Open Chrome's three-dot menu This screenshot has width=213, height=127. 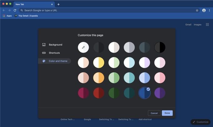tap(209, 10)
